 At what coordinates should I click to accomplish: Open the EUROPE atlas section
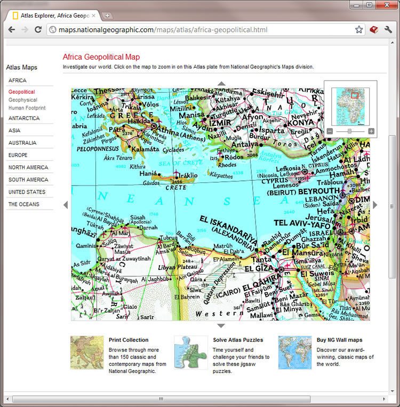pyautogui.click(x=18, y=155)
